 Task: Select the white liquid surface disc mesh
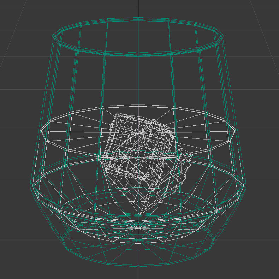(138, 131)
